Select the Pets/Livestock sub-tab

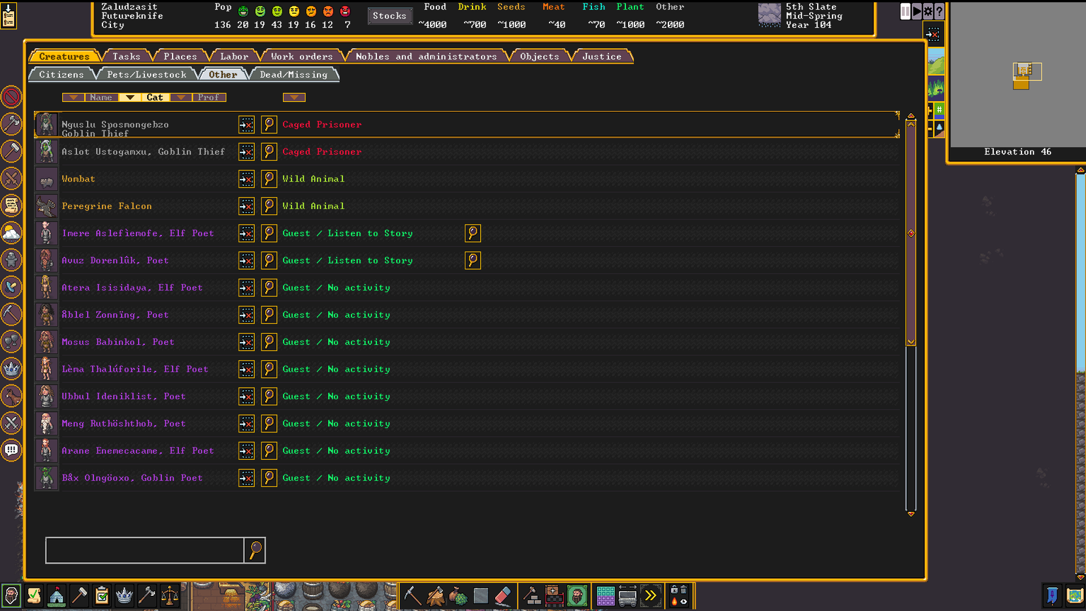[147, 74]
